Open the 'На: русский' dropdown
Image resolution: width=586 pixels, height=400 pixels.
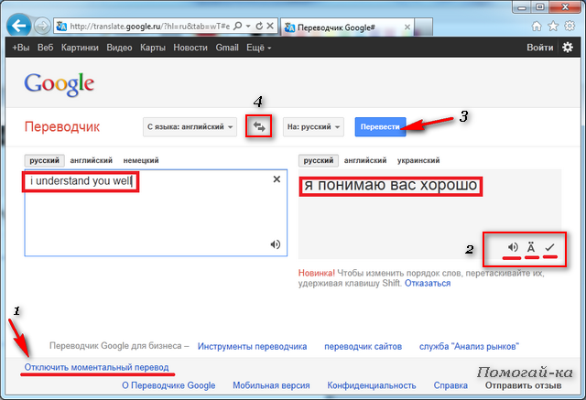pyautogui.click(x=313, y=127)
